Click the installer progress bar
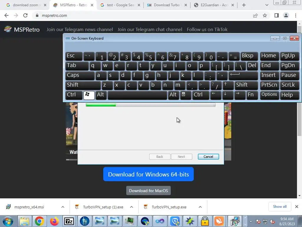Image resolution: width=302 pixels, height=227 pixels. click(151, 105)
